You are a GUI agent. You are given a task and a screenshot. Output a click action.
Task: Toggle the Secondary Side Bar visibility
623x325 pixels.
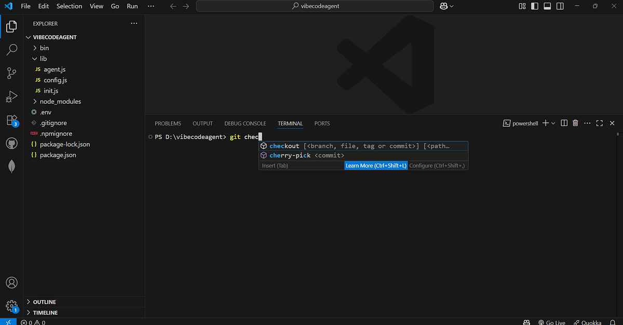point(559,6)
